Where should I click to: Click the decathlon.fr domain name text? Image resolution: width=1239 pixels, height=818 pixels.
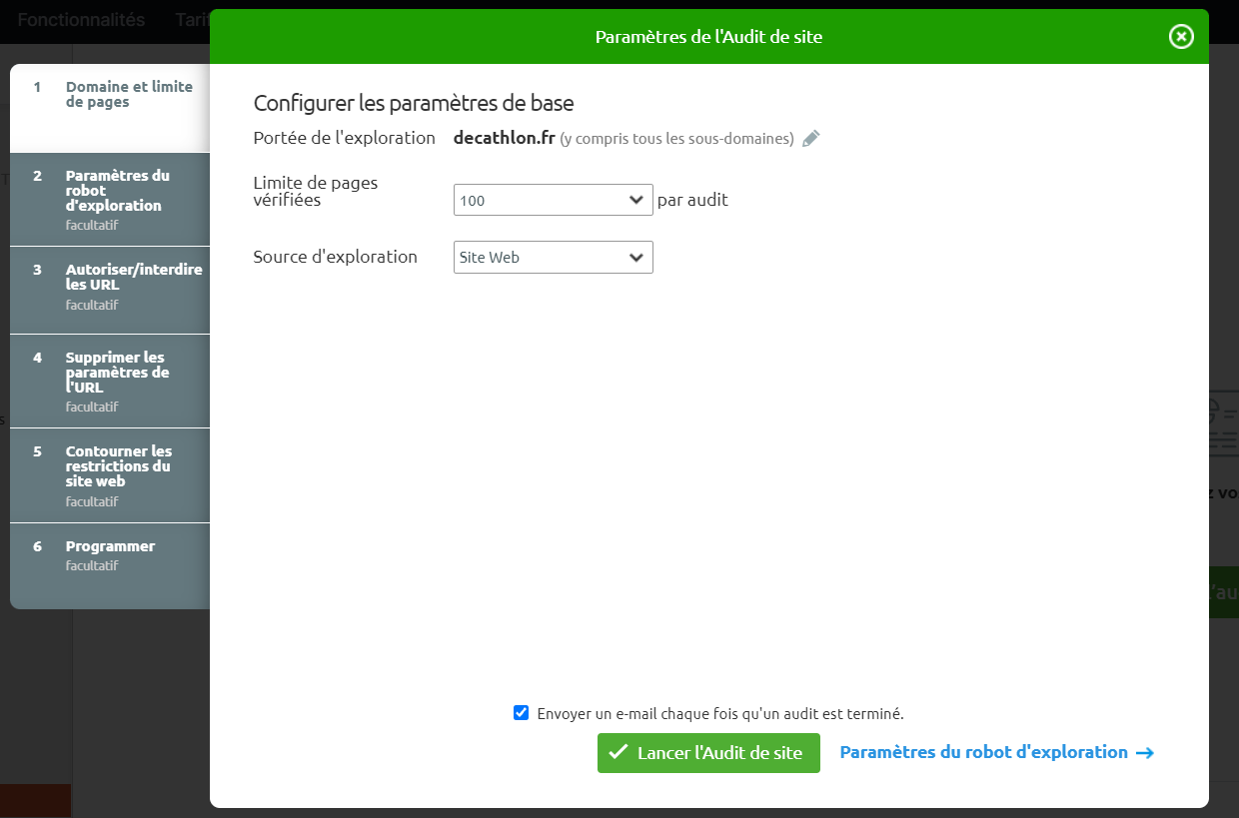(504, 138)
